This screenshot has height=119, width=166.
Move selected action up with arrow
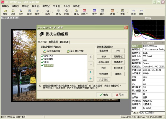(x=90, y=72)
